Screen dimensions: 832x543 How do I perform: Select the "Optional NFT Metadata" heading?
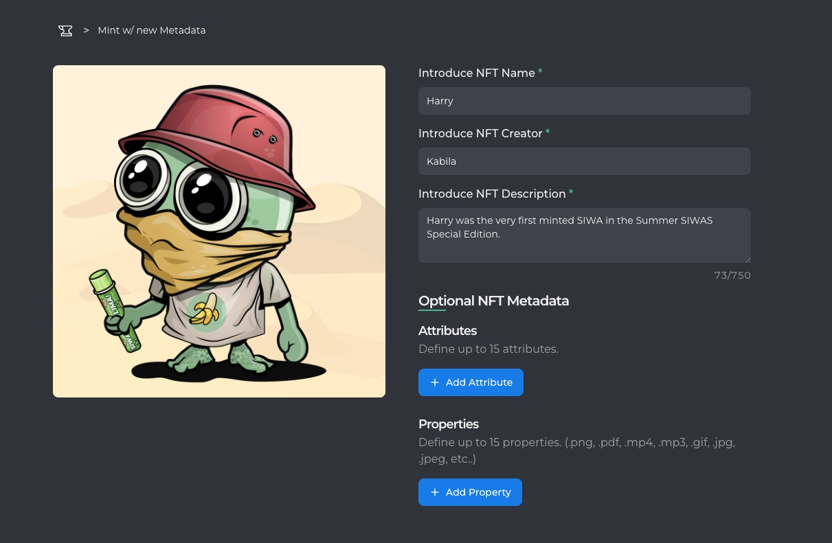click(493, 301)
